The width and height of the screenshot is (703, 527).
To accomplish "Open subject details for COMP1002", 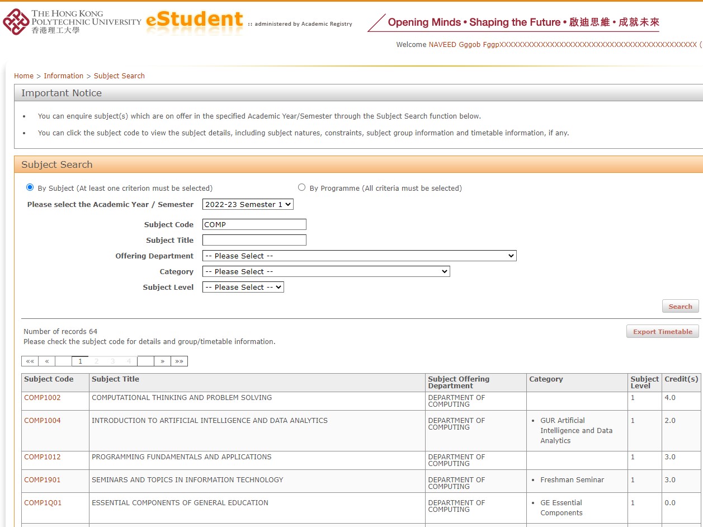I will (x=42, y=398).
